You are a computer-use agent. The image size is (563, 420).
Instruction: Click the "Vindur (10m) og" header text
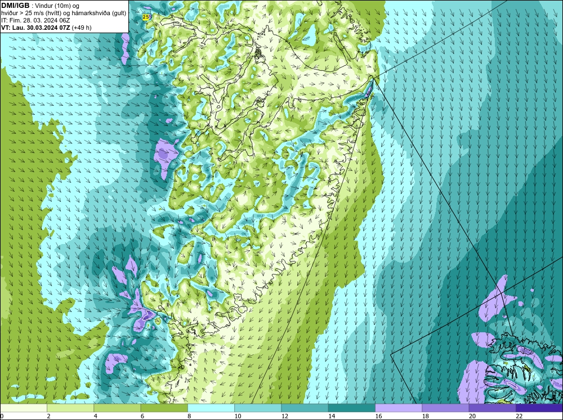point(57,6)
